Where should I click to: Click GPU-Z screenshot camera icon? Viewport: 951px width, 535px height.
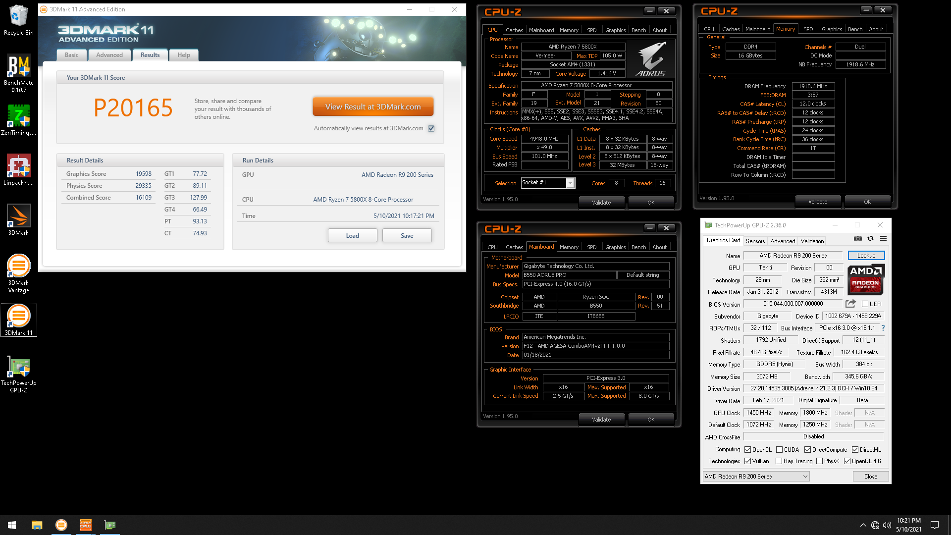click(858, 238)
